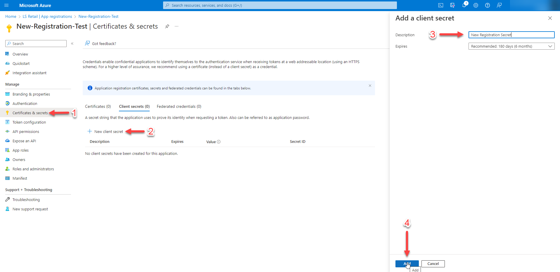The image size is (560, 272).
Task: Click the Value column info icon
Action: pos(219,142)
